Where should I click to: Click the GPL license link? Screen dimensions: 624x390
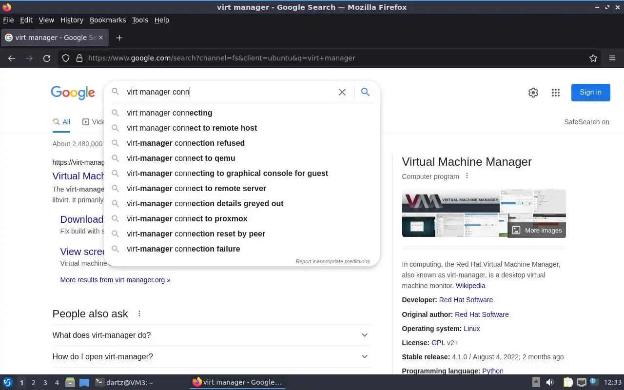coord(438,343)
